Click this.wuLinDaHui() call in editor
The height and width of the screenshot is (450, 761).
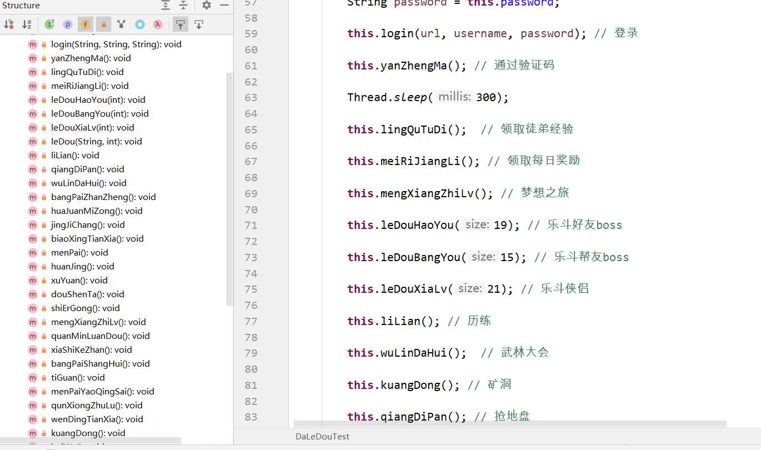coord(407,353)
